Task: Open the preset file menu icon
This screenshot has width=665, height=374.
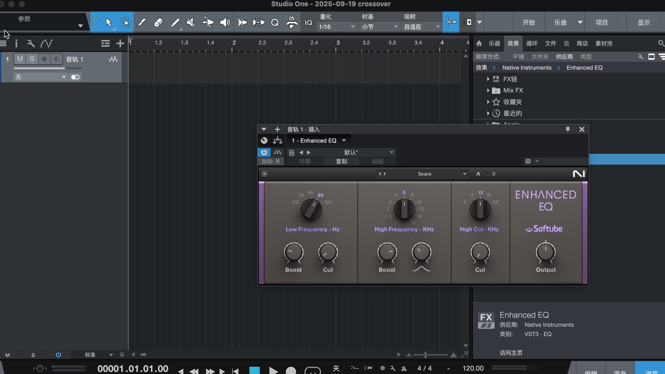Action: [x=292, y=152]
